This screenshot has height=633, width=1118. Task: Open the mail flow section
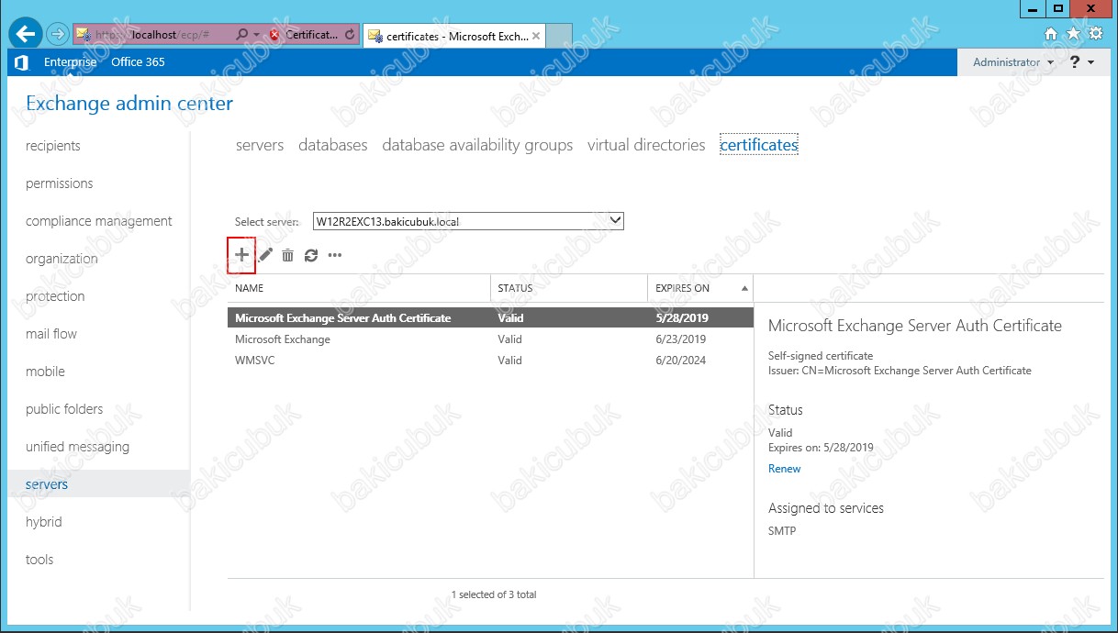tap(51, 334)
